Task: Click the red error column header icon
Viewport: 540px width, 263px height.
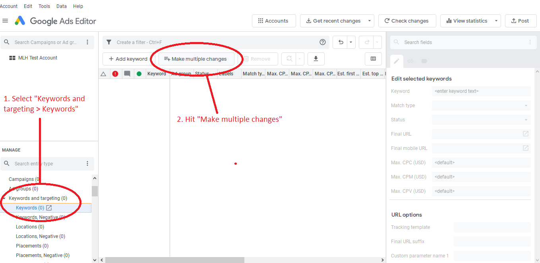Action: click(x=115, y=74)
